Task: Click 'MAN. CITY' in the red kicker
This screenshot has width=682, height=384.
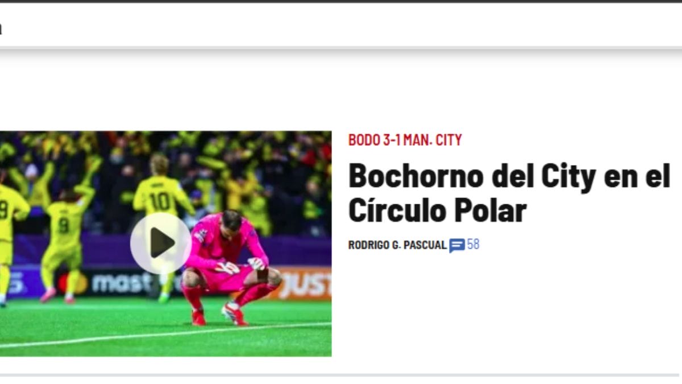Action: pyautogui.click(x=433, y=140)
